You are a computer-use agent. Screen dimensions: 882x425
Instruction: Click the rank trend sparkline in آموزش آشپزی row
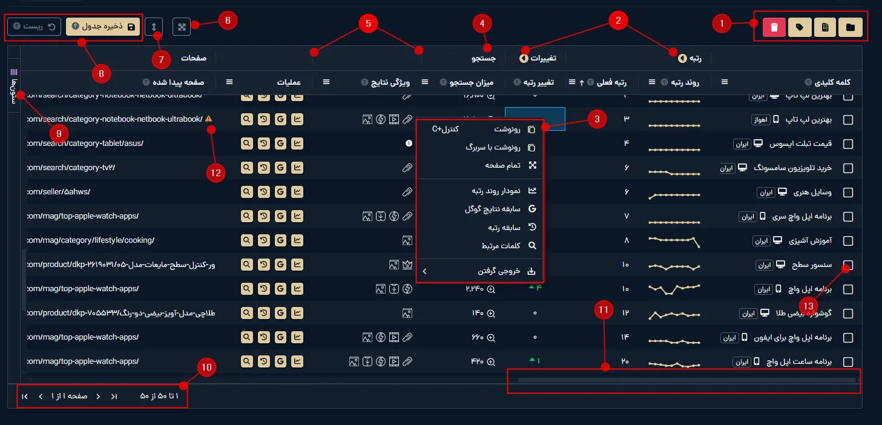[674, 241]
